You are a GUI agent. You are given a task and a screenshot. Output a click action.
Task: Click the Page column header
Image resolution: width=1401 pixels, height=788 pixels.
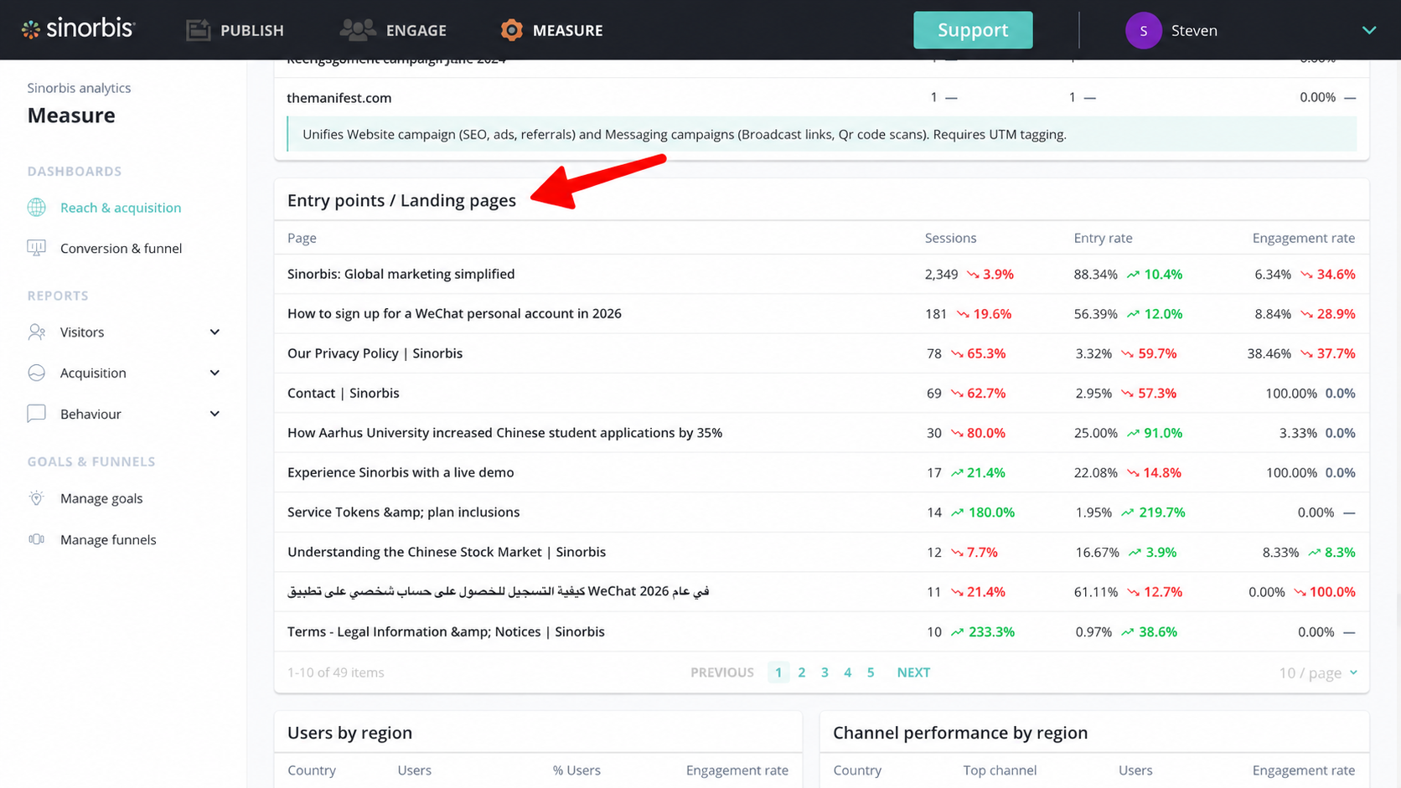tap(302, 238)
